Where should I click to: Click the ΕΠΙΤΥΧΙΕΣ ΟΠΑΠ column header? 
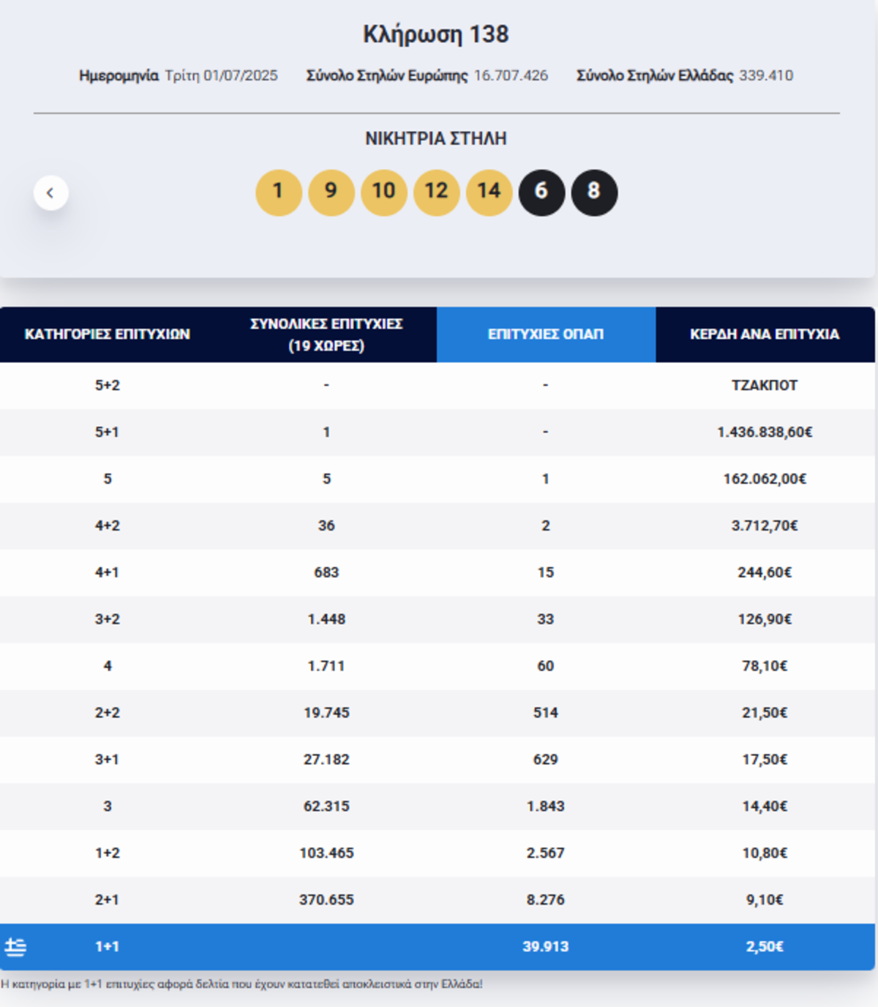tap(546, 334)
